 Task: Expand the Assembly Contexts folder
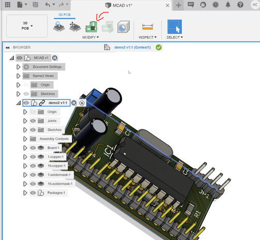[25, 139]
